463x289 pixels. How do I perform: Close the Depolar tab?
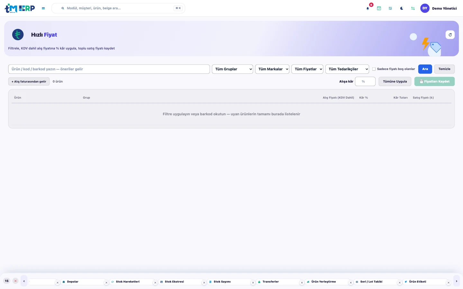106,283
